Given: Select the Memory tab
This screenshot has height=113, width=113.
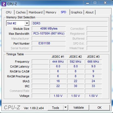Looking at the screenshot, I should pos(51,12).
